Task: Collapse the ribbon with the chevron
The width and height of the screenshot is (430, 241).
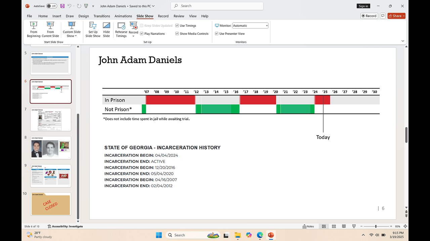Action: [x=403, y=41]
